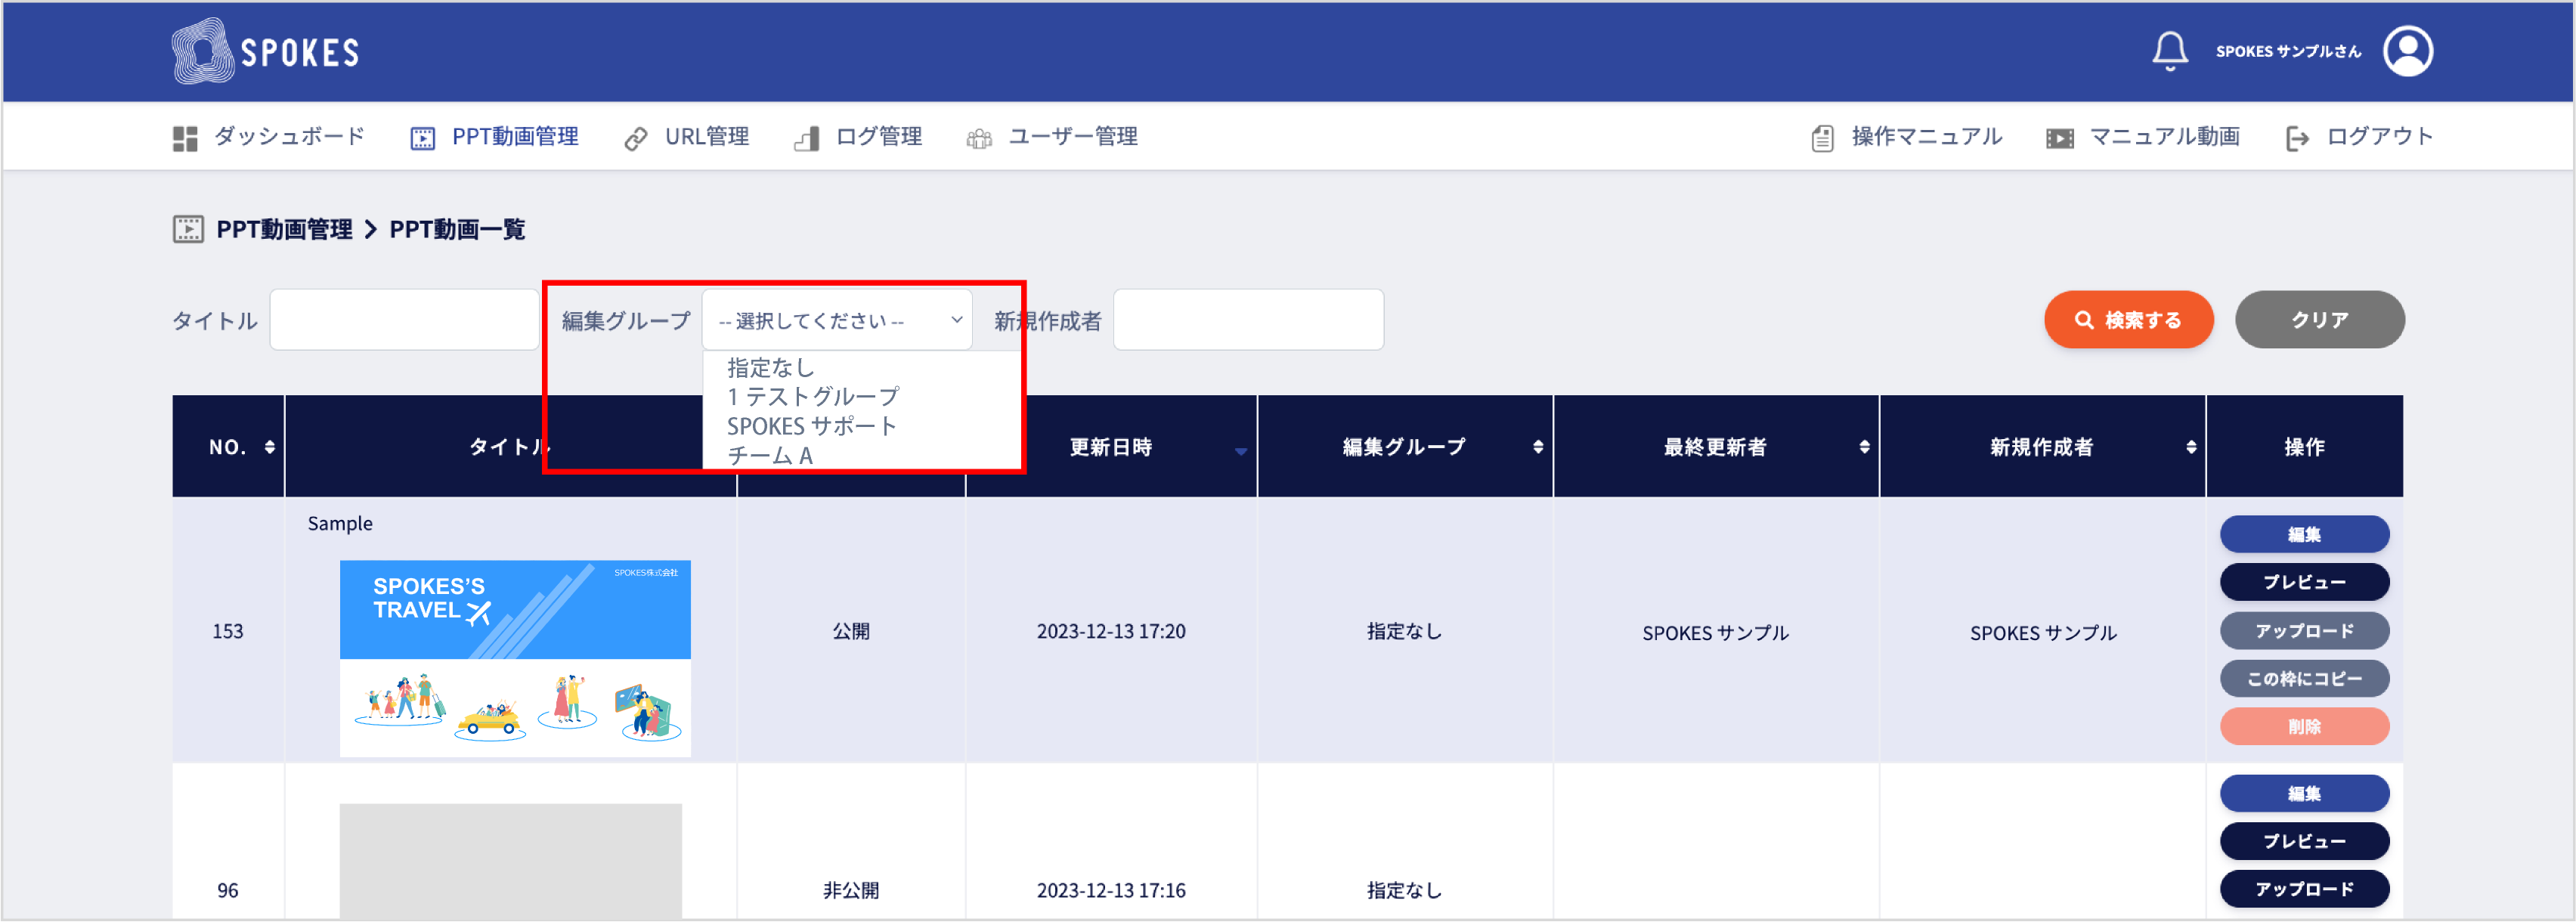This screenshot has width=2576, height=922.
Task: Click the SPOKES サンプルさん user name
Action: 2288,51
